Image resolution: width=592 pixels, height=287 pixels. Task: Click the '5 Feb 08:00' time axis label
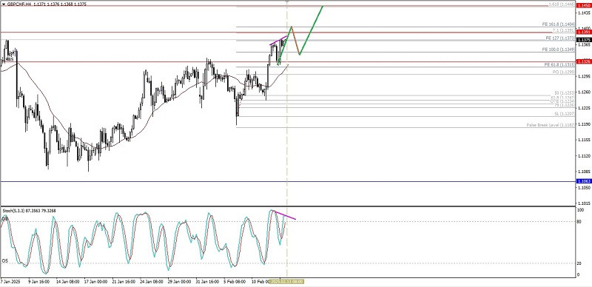235,282
